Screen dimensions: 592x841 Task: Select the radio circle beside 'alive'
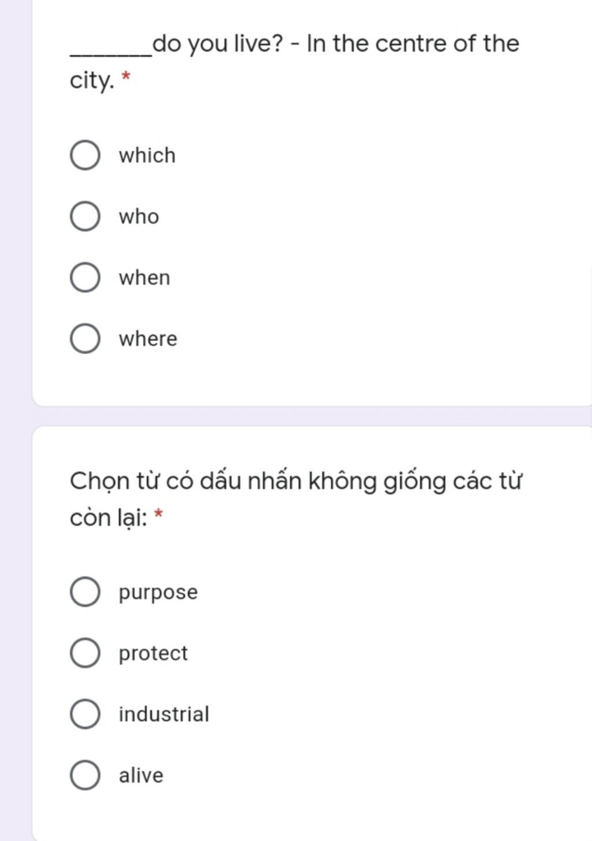pos(85,775)
